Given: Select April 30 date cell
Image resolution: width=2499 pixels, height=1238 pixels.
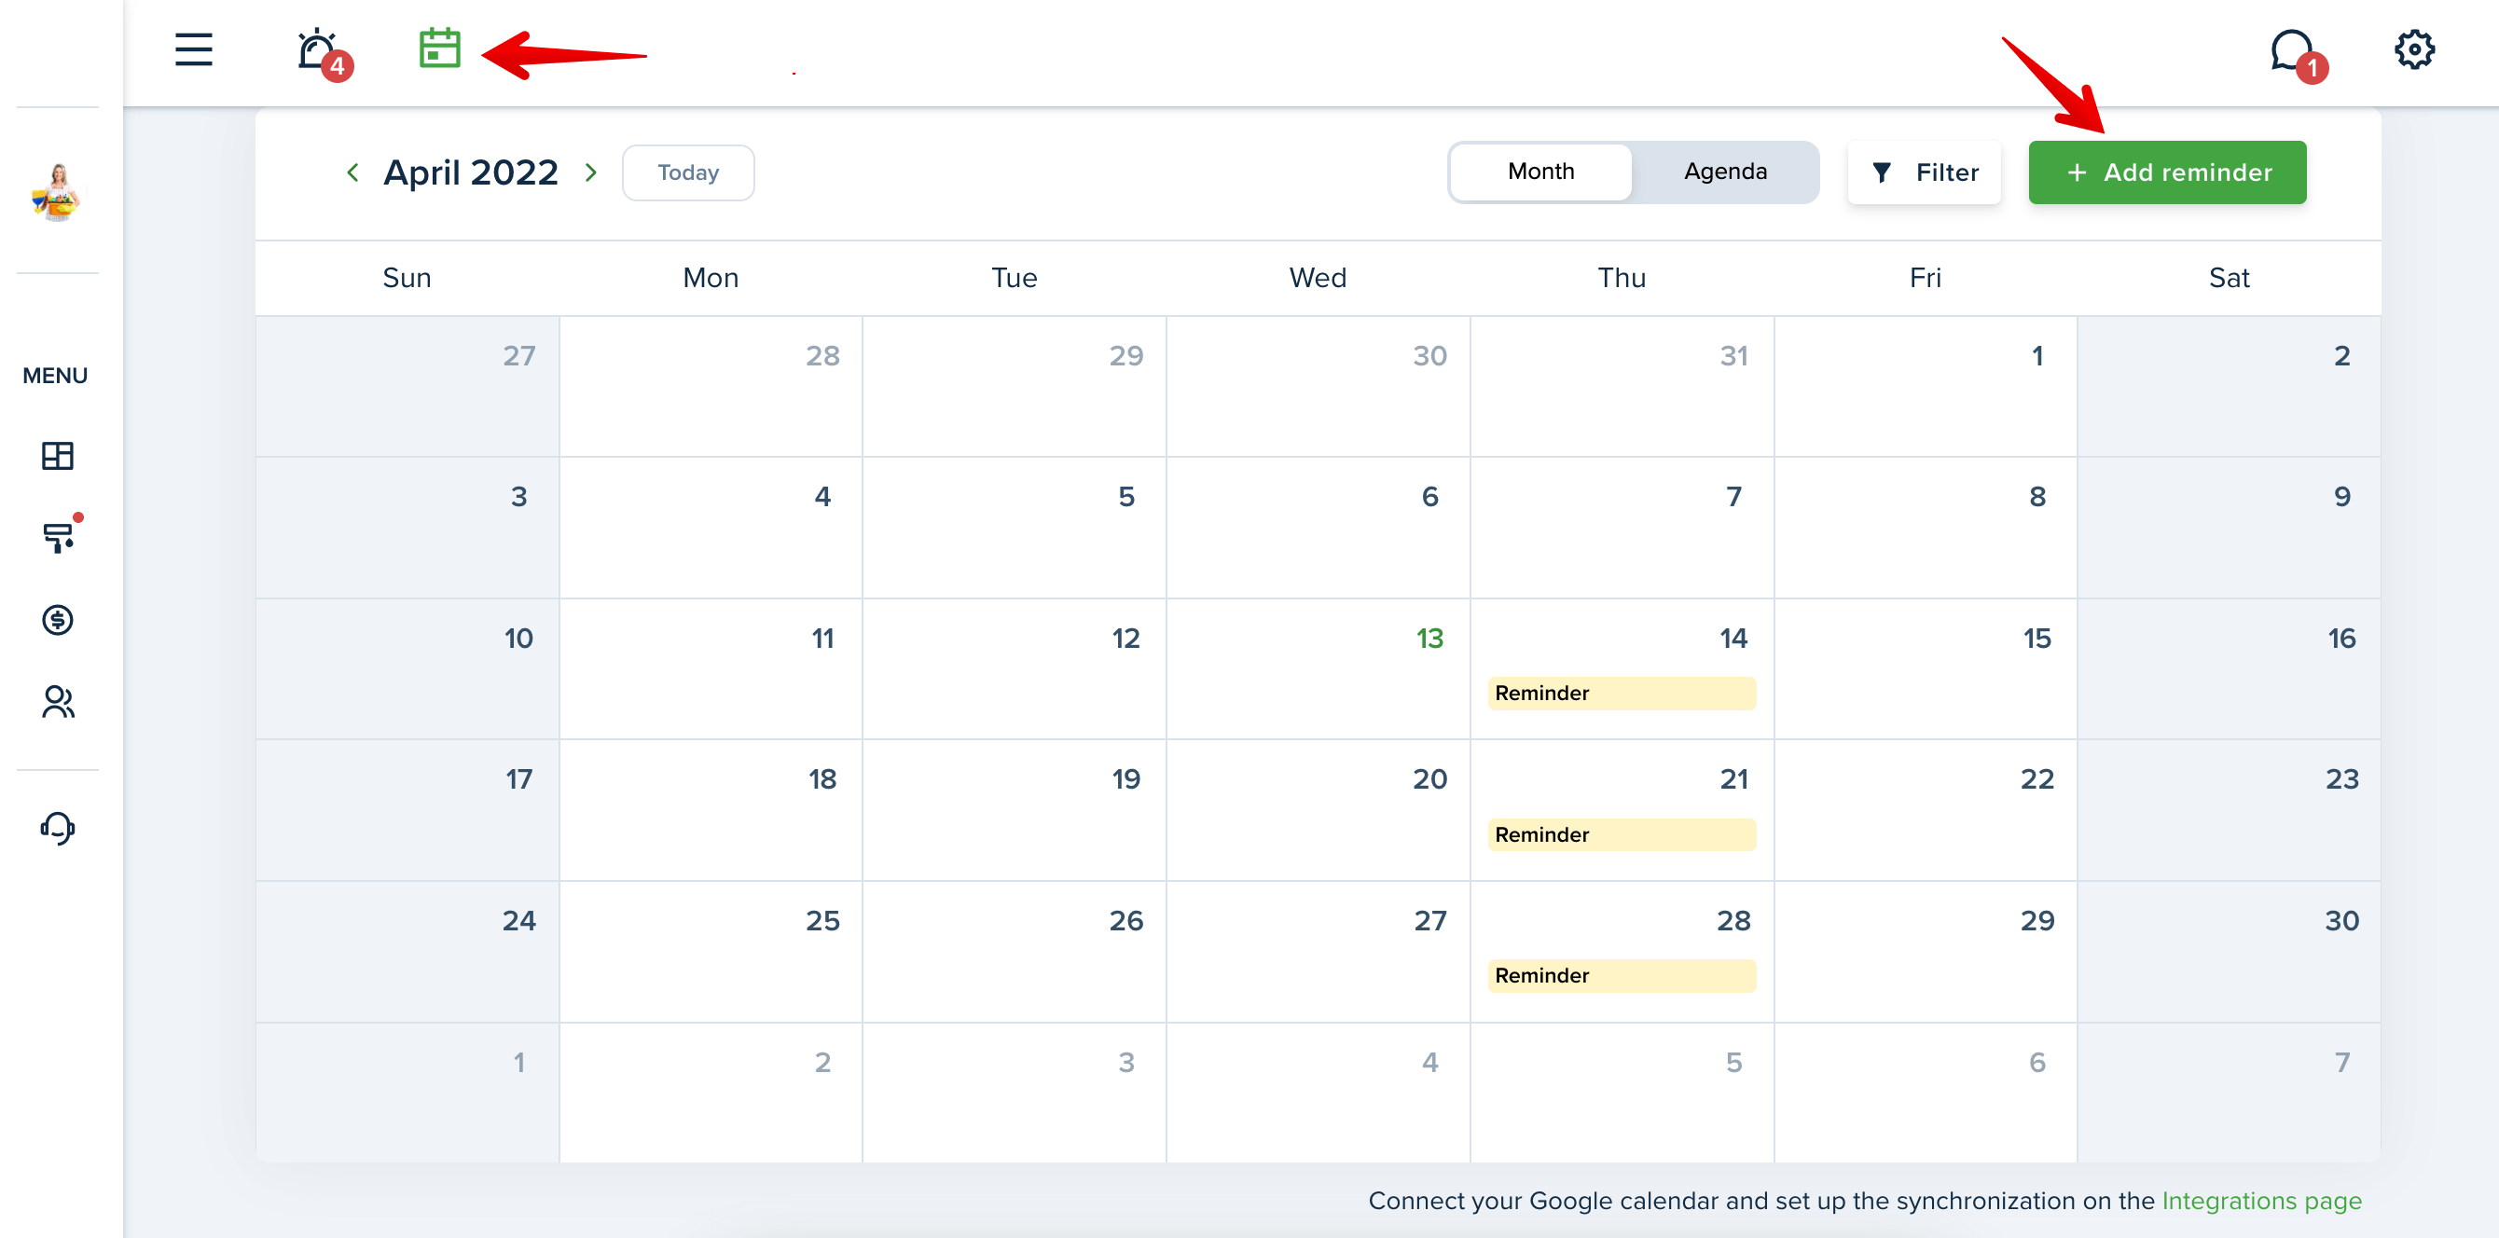Looking at the screenshot, I should [x=2229, y=952].
